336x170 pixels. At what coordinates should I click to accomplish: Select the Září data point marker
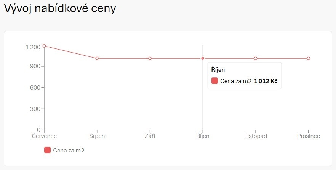pyautogui.click(x=150, y=58)
